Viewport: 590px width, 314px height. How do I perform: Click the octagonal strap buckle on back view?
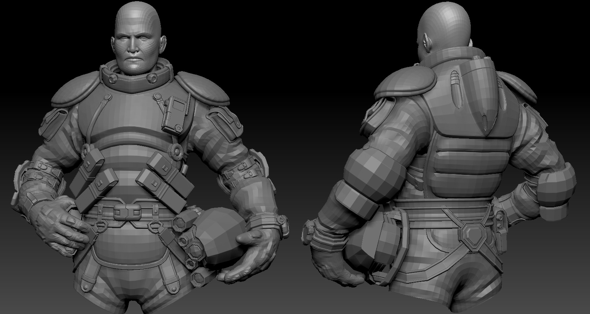pos(474,236)
